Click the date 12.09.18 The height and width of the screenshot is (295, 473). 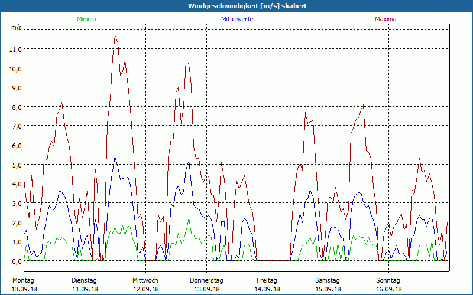(146, 289)
